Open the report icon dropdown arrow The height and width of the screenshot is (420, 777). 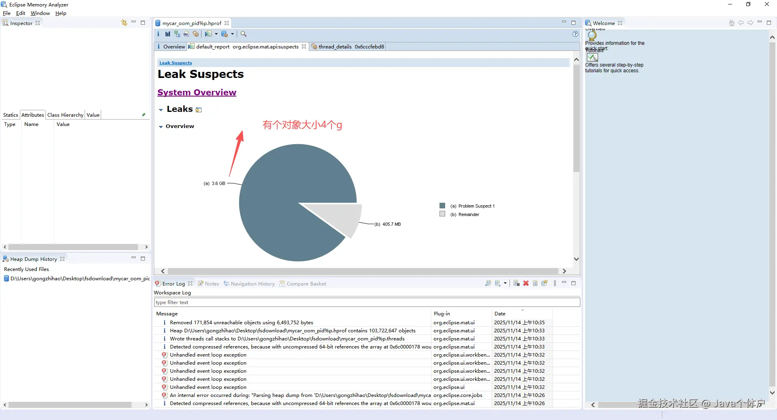coord(216,34)
